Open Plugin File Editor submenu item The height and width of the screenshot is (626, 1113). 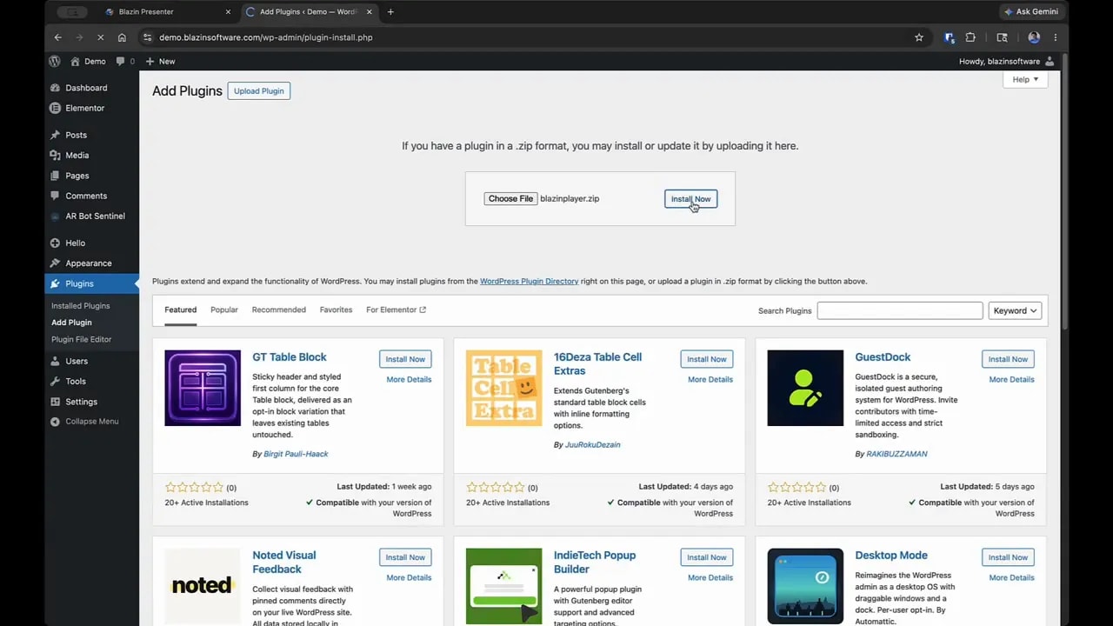tap(81, 339)
